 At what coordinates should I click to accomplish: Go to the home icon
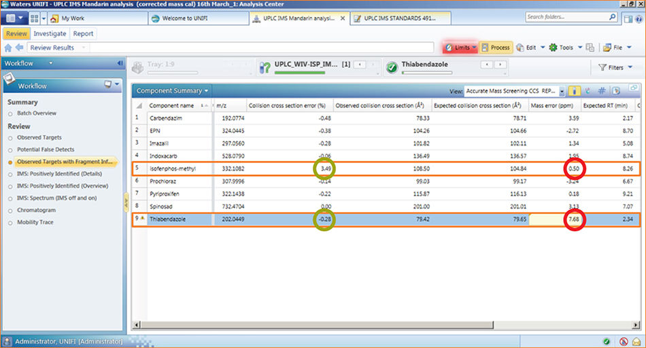(8, 48)
